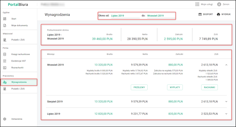Screen dimensions: 236x127
Task: Click the printer icon beside WYDRUK
Action: [x=218, y=14]
